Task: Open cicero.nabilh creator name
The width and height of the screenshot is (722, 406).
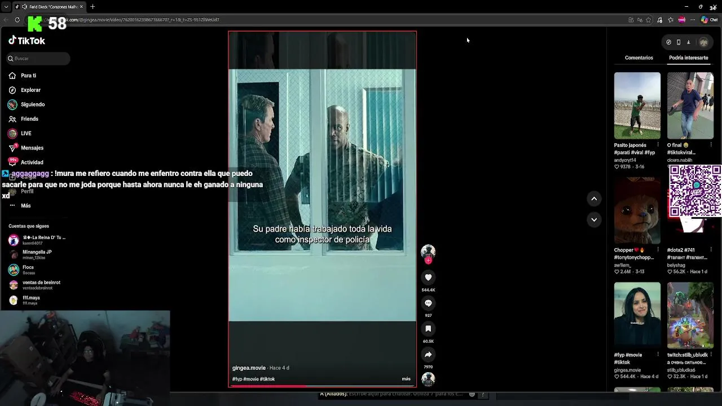Action: (x=679, y=160)
